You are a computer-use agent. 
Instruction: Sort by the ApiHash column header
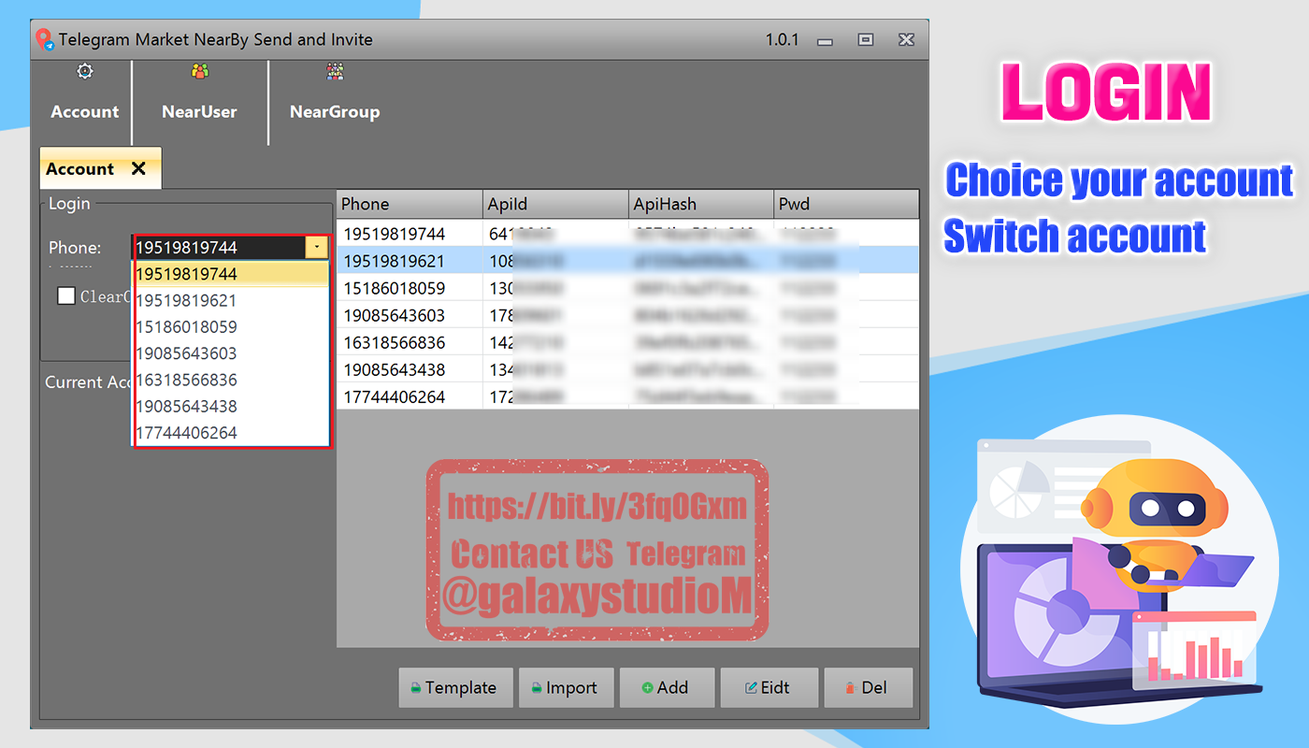tap(700, 204)
